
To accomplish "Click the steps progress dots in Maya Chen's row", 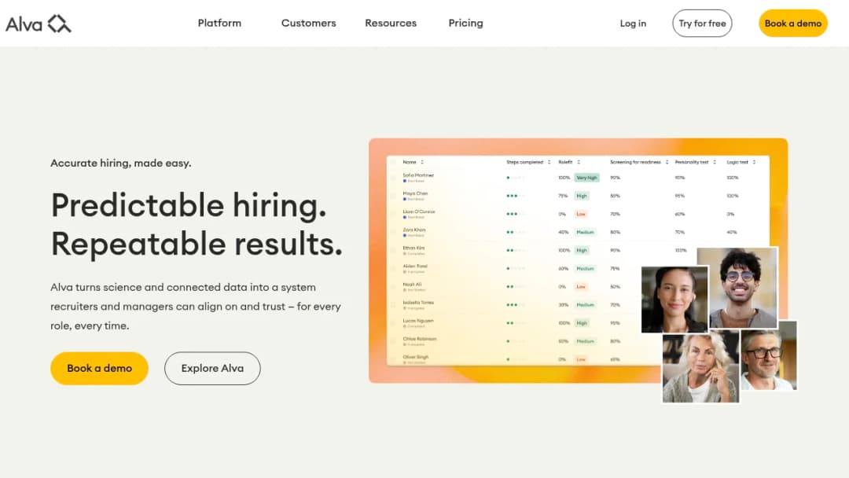I will pos(516,196).
